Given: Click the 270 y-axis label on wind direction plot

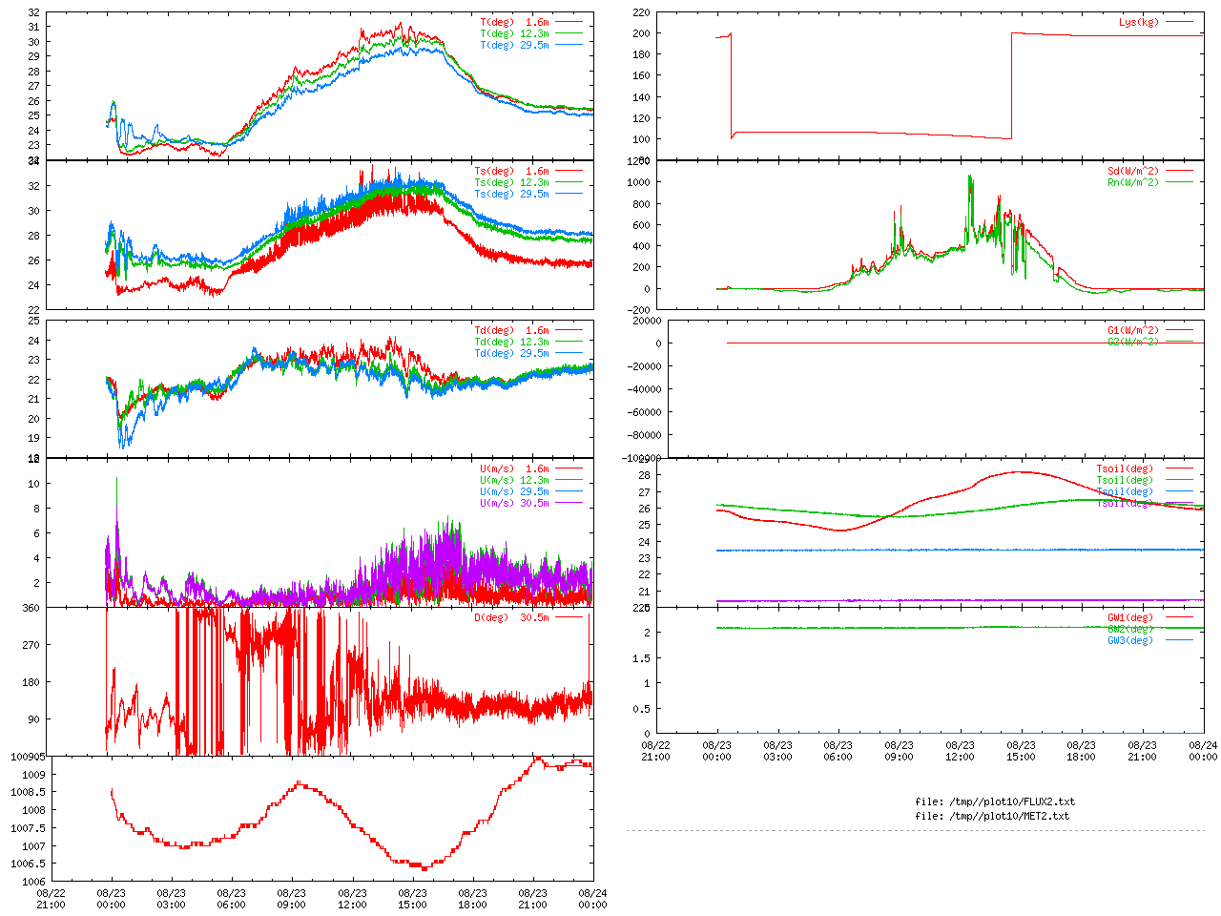Looking at the screenshot, I should 31,646.
